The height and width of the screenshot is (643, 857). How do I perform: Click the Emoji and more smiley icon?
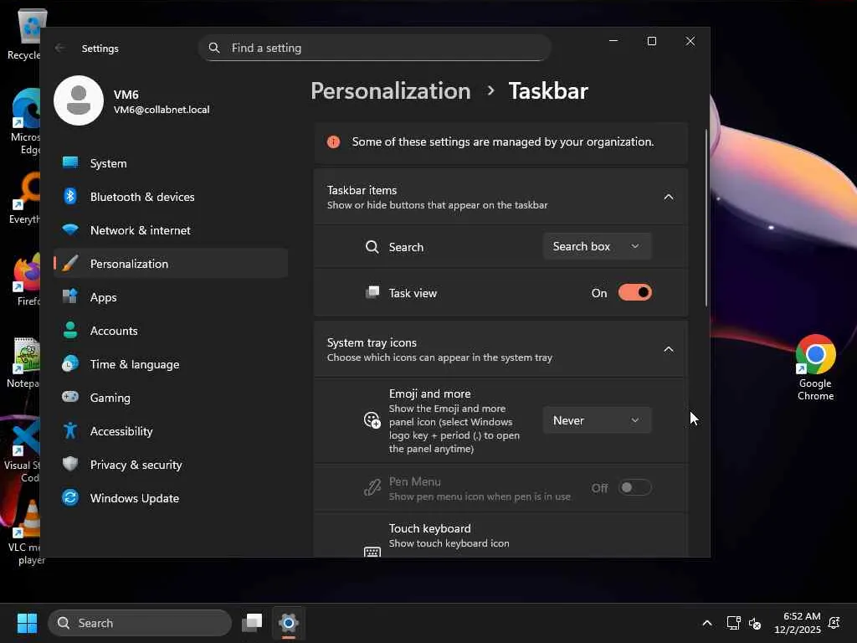(372, 420)
